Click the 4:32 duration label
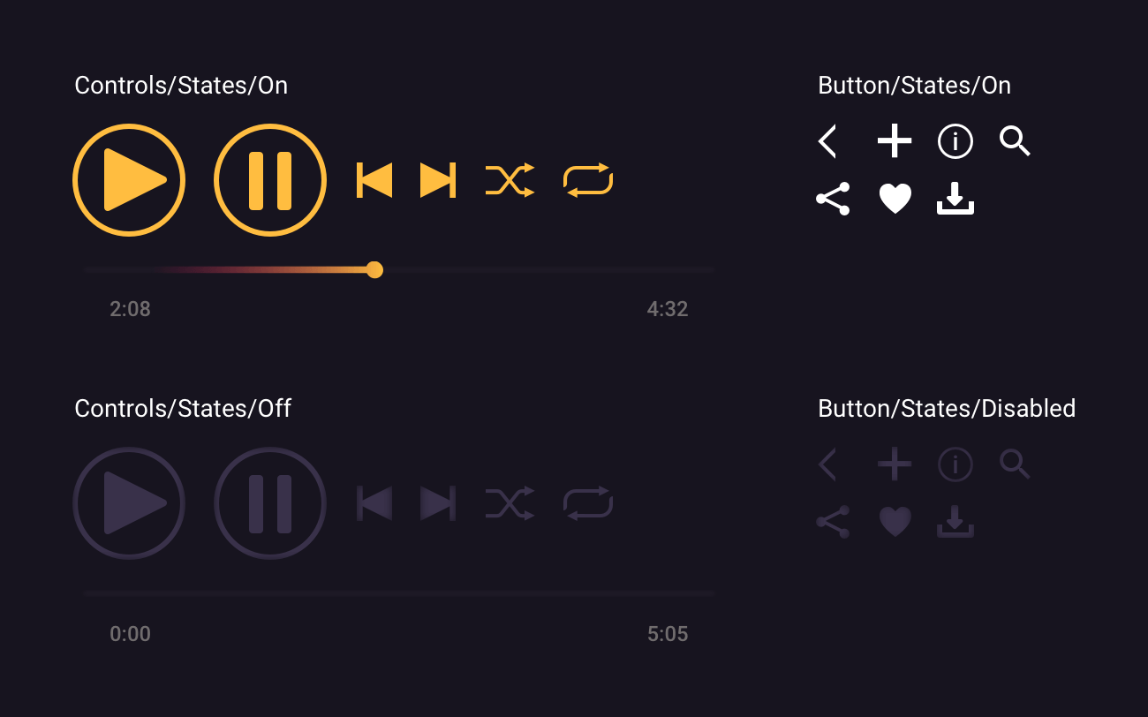Image resolution: width=1148 pixels, height=717 pixels. pos(667,309)
